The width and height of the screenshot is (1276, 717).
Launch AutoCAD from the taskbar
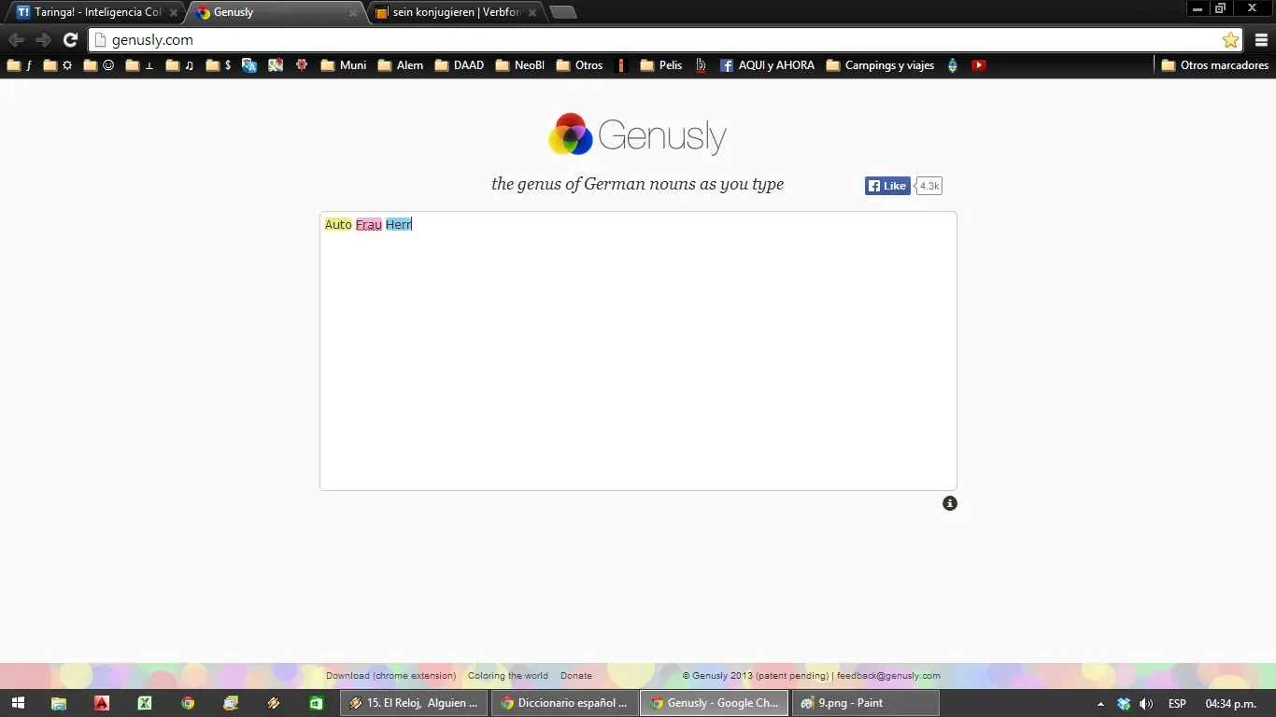click(x=101, y=703)
